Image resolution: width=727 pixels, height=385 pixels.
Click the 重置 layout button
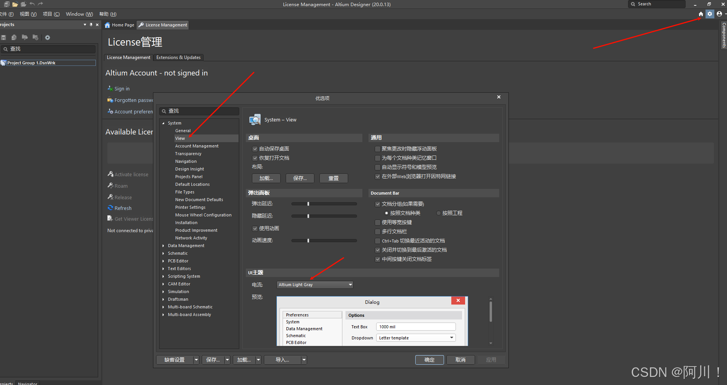tap(334, 179)
